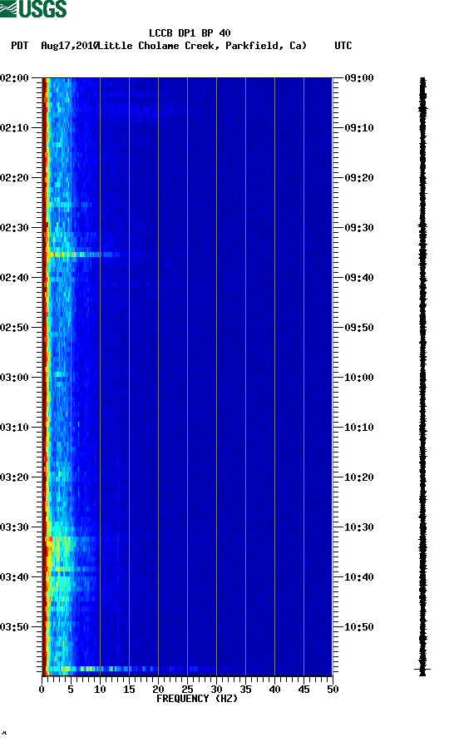Click the 09:40 UTC time label
459x742 pixels.
tap(359, 277)
